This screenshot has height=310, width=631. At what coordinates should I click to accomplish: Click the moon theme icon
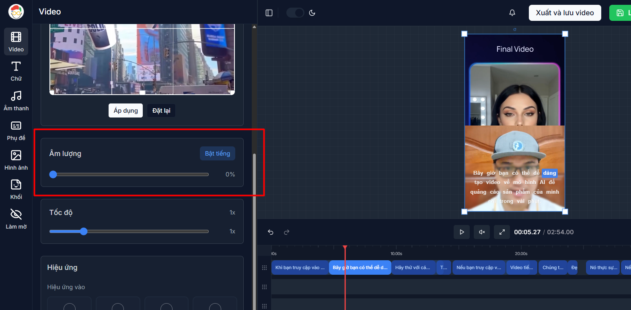click(312, 13)
